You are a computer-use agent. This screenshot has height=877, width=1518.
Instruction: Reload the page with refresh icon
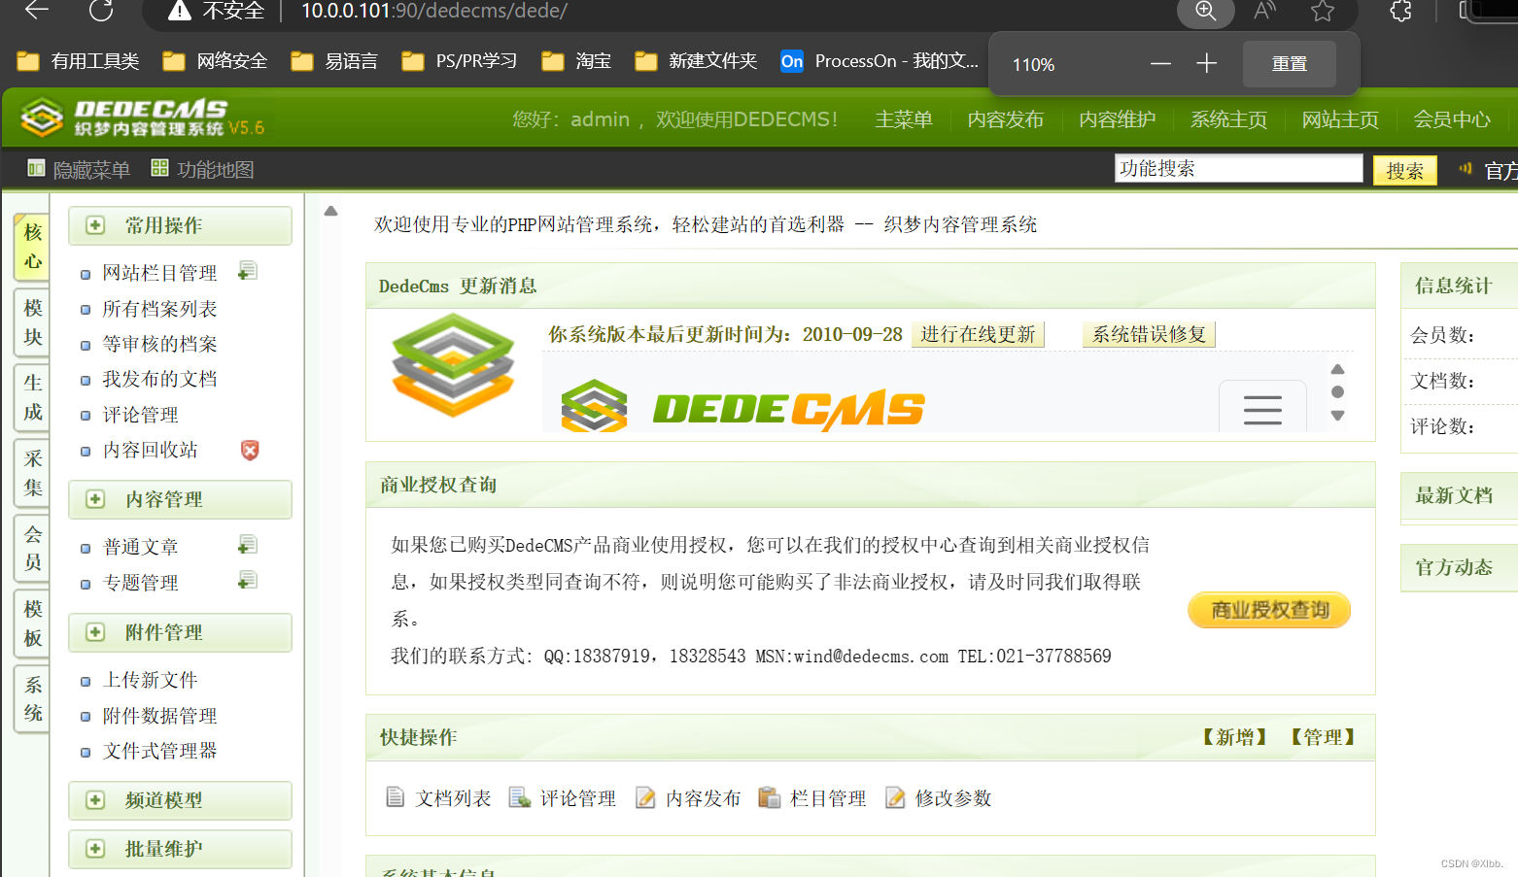tap(101, 11)
